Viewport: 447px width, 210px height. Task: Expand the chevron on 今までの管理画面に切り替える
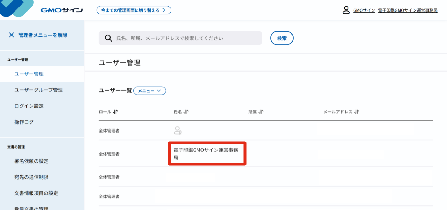[164, 10]
